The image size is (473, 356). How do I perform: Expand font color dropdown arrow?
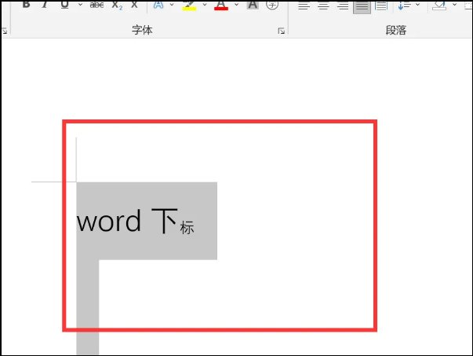click(x=237, y=5)
